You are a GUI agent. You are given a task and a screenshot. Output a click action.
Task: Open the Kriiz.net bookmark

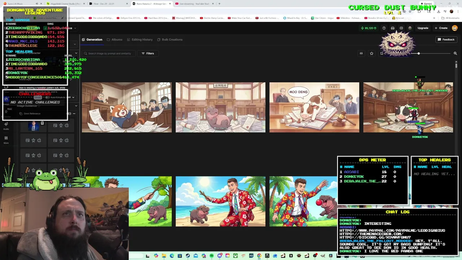[398, 18]
